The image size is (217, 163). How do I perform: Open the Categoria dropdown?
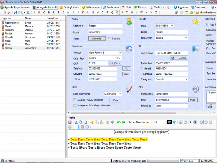click(186, 79)
